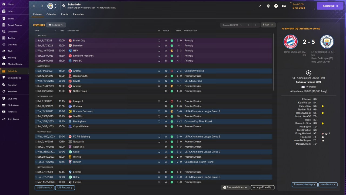Open the FM menu in the top bar
Viewport: 346px width, 195px height.
284,6
